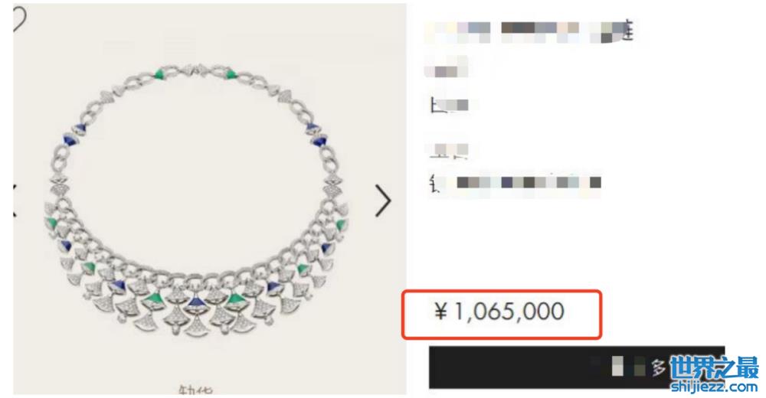This screenshot has width=766, height=398.
Task: Go to previous image with left chevron
Action: coord(15,201)
